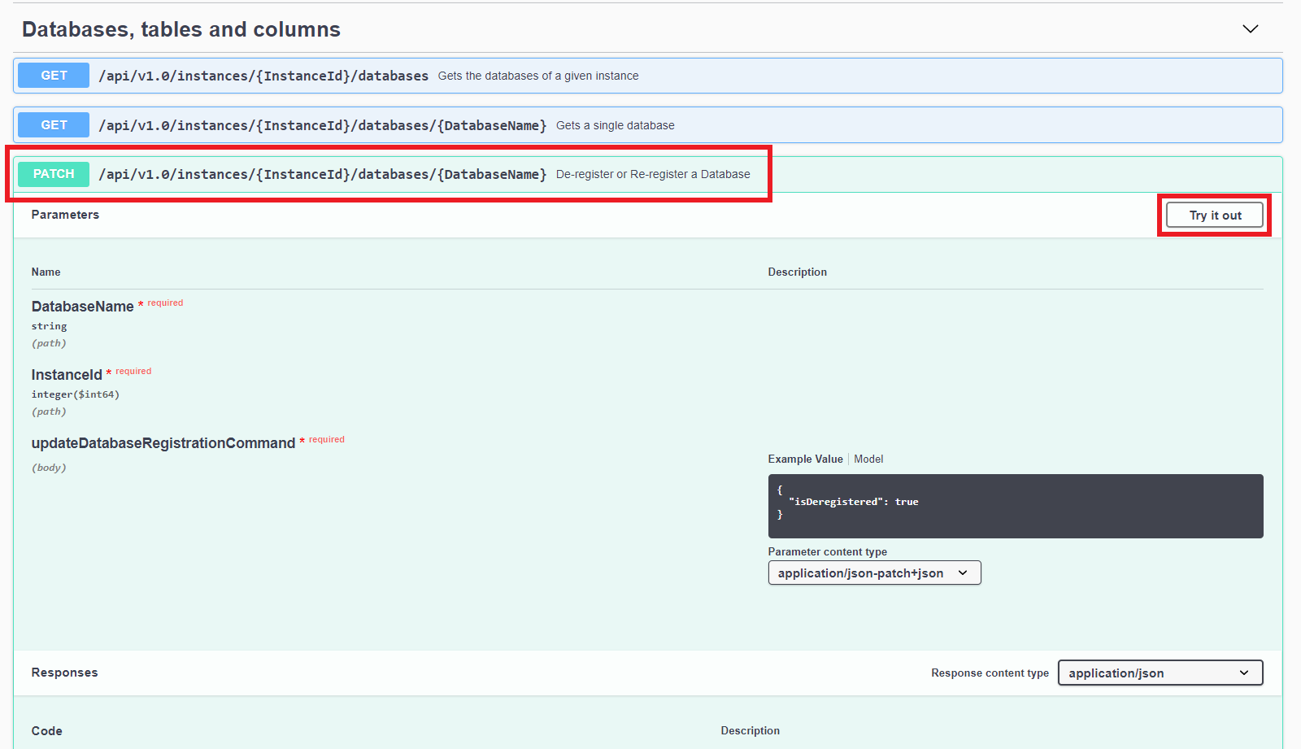Viewport: 1301px width, 749px height.
Task: Click the 'string' type under DatabaseName
Action: 49,326
